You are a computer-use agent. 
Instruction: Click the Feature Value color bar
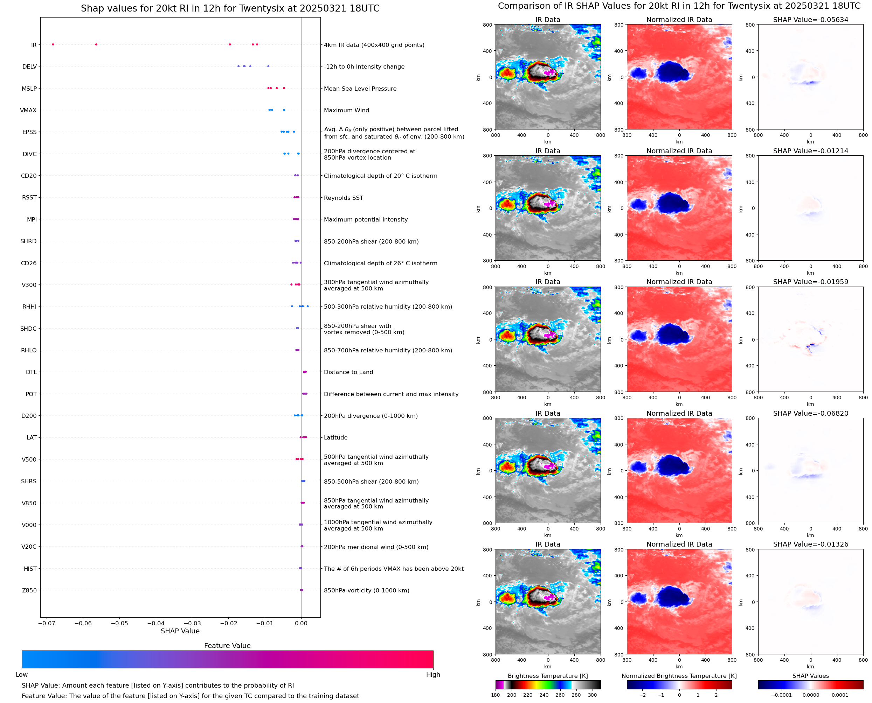pos(227,659)
